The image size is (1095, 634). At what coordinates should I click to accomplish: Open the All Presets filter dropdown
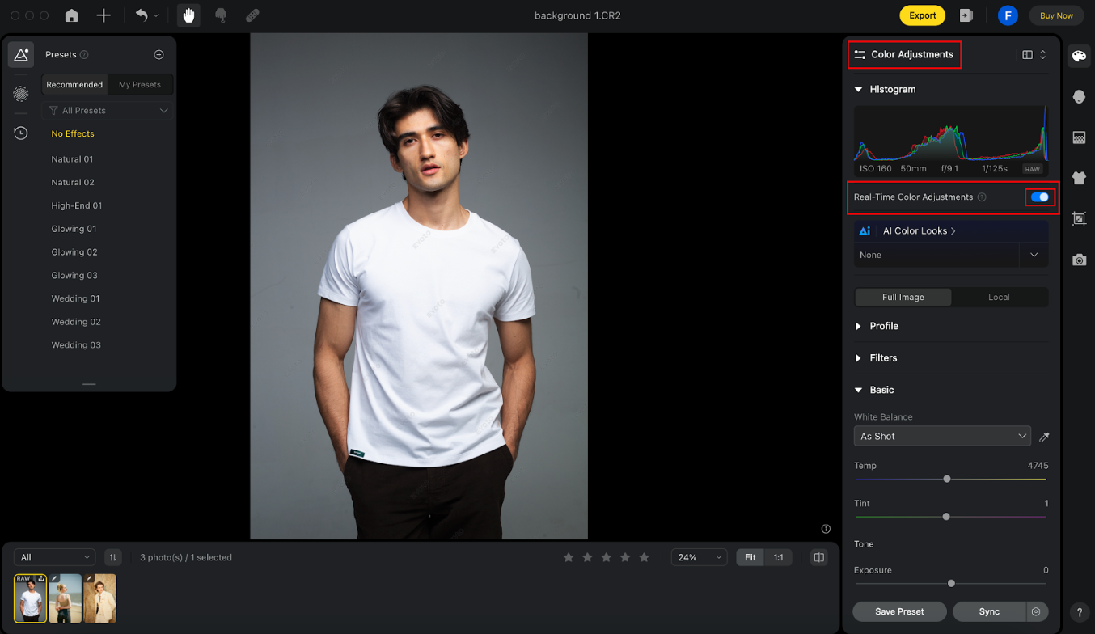click(x=108, y=110)
